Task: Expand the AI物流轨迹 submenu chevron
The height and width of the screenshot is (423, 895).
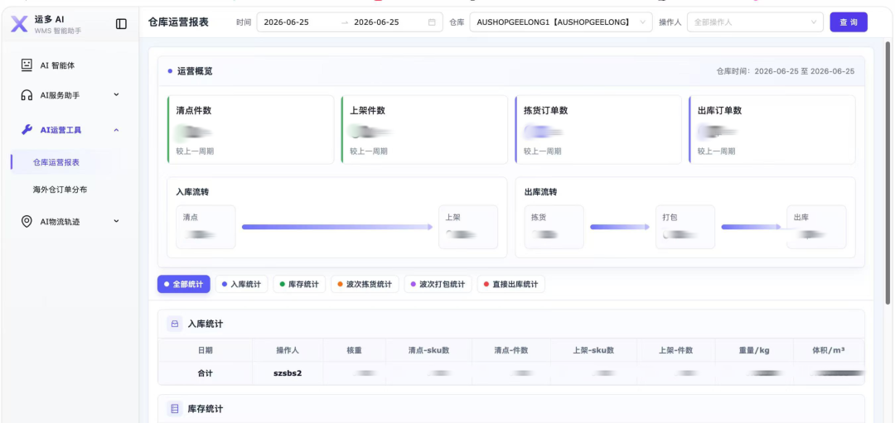Action: [x=117, y=221]
